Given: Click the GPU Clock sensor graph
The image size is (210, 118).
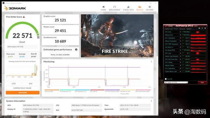Looking at the screenshot, I should pos(198,32).
